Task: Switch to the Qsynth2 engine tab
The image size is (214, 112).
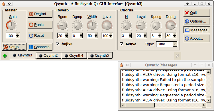Action: coord(48,56)
